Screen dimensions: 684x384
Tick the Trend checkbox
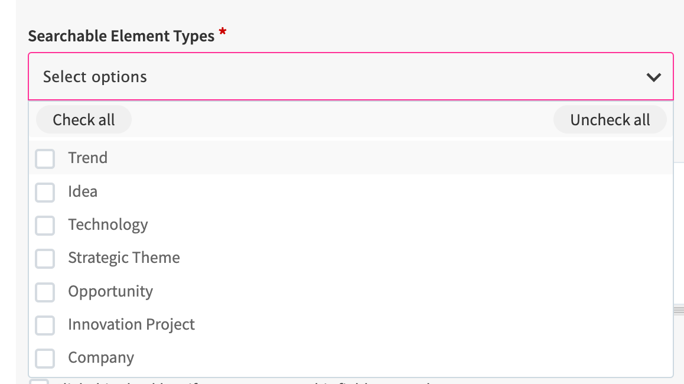tap(45, 158)
